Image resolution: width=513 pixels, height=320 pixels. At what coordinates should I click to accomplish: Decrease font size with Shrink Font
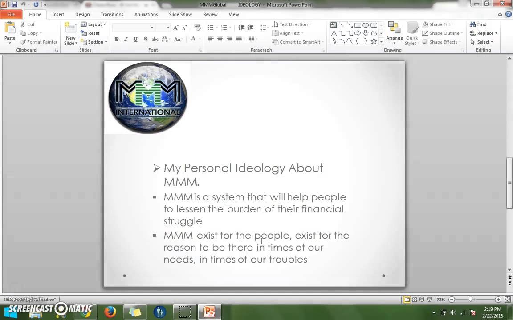(184, 28)
